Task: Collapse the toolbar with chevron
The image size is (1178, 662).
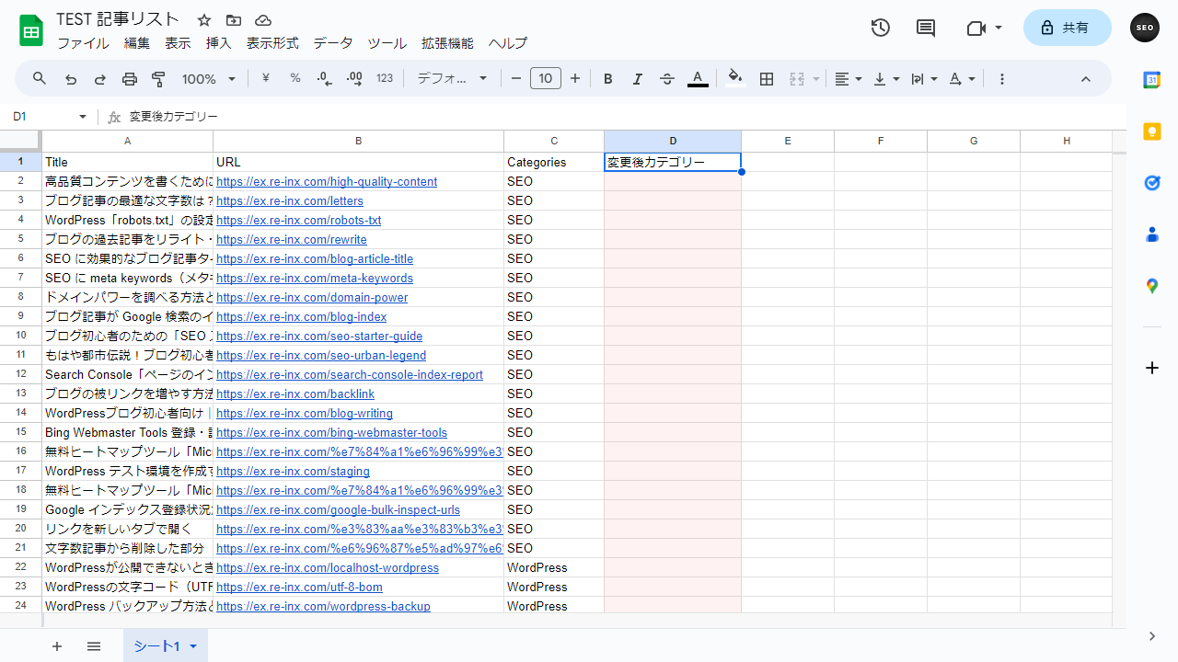Action: pos(1085,79)
